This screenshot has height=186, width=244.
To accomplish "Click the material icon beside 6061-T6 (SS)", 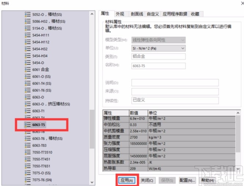I will (x=28, y=90).
